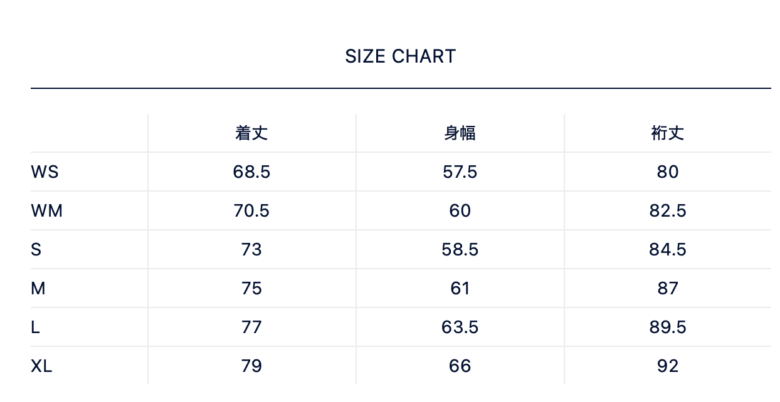Select the 92 cell in XL row

(667, 366)
